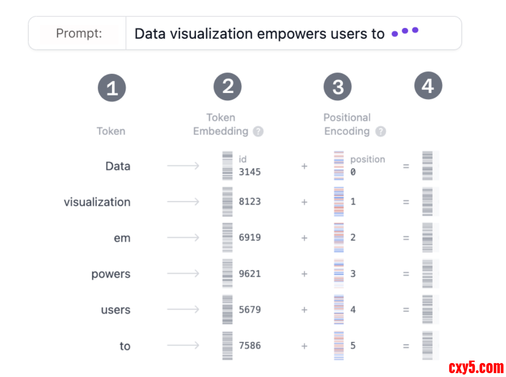Click the combined result vector for 'to' row
The image size is (506, 377).
pos(427,346)
